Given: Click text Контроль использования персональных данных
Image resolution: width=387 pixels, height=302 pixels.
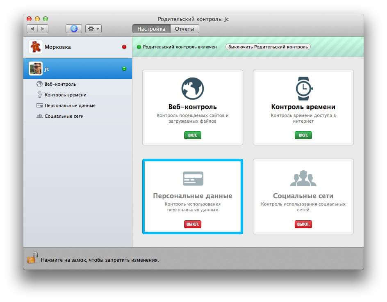Looking at the screenshot, I should [x=193, y=207].
